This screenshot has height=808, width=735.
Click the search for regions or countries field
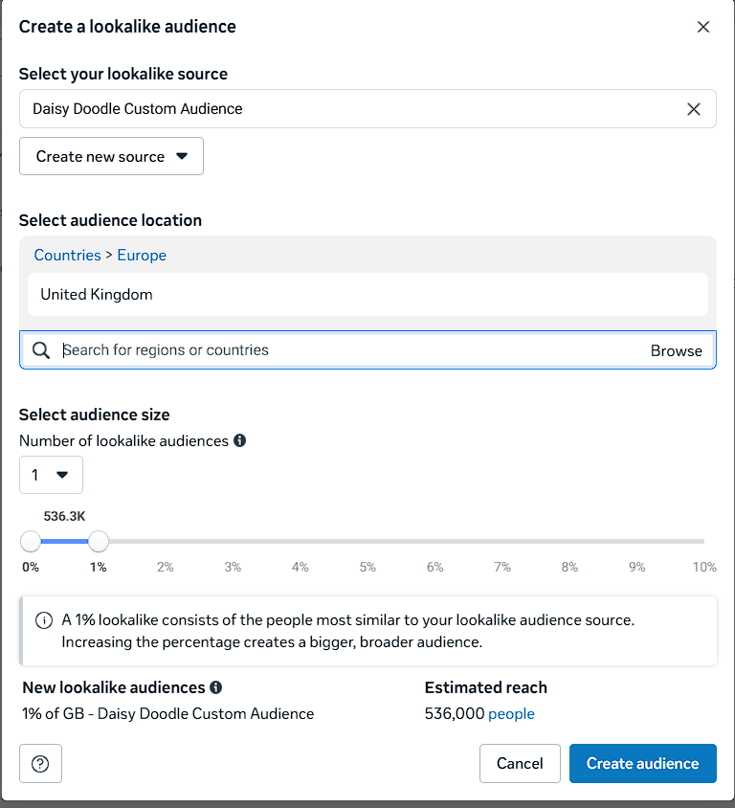pos(345,350)
